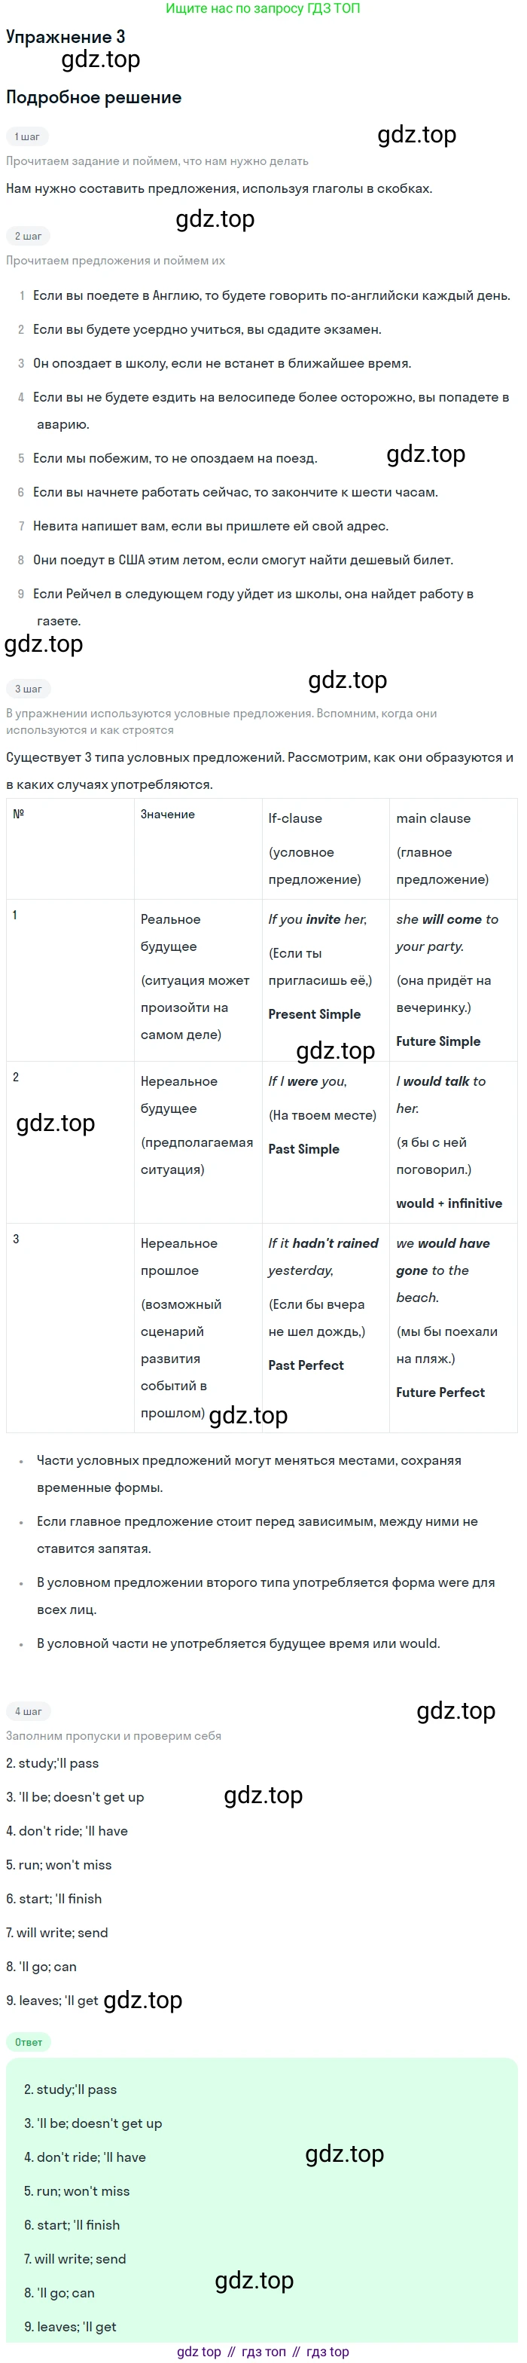Open the "гдз top" mixed-script link in the footer
The image size is (527, 2363).
pos(327,2352)
